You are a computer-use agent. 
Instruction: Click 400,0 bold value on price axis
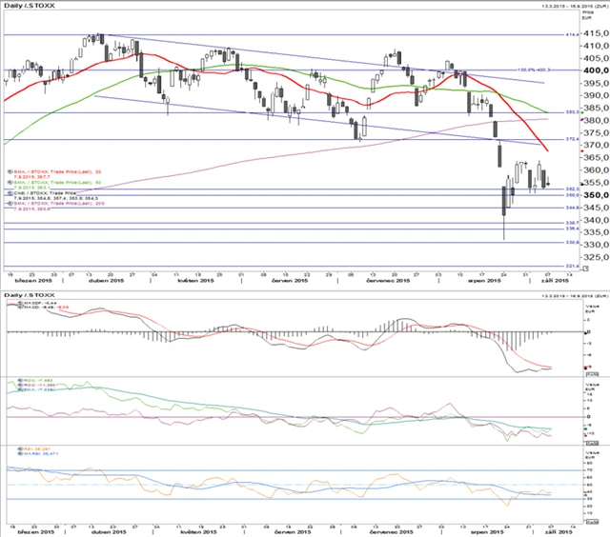(x=596, y=70)
